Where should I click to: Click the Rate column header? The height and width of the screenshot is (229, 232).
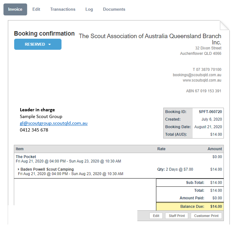click(x=161, y=149)
